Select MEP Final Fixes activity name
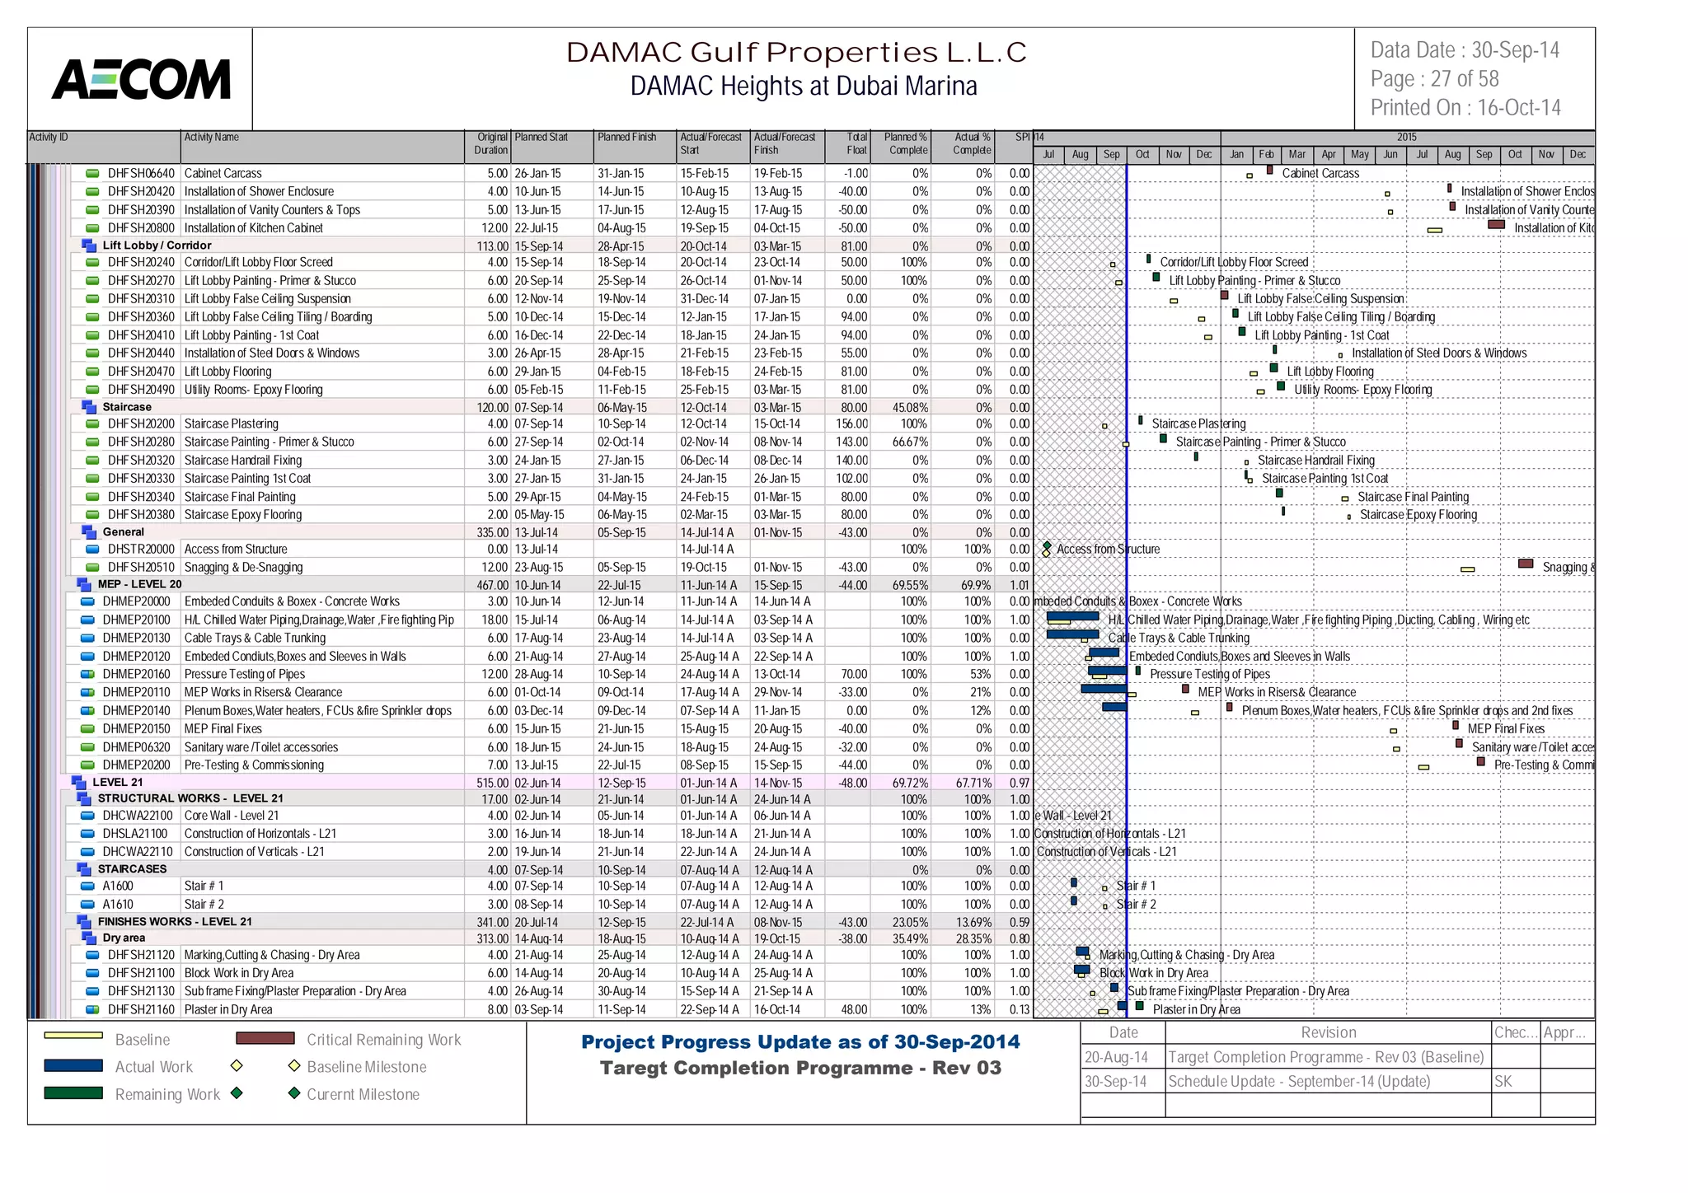 [x=223, y=729]
